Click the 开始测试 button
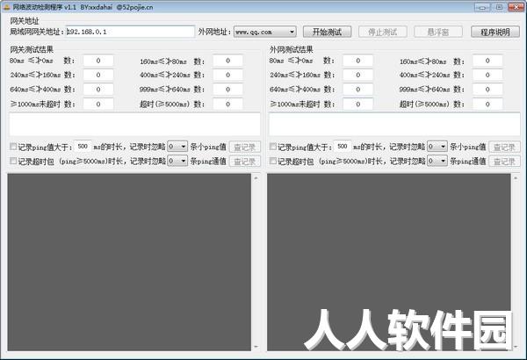Viewport: 527px width, 360px height. click(327, 32)
